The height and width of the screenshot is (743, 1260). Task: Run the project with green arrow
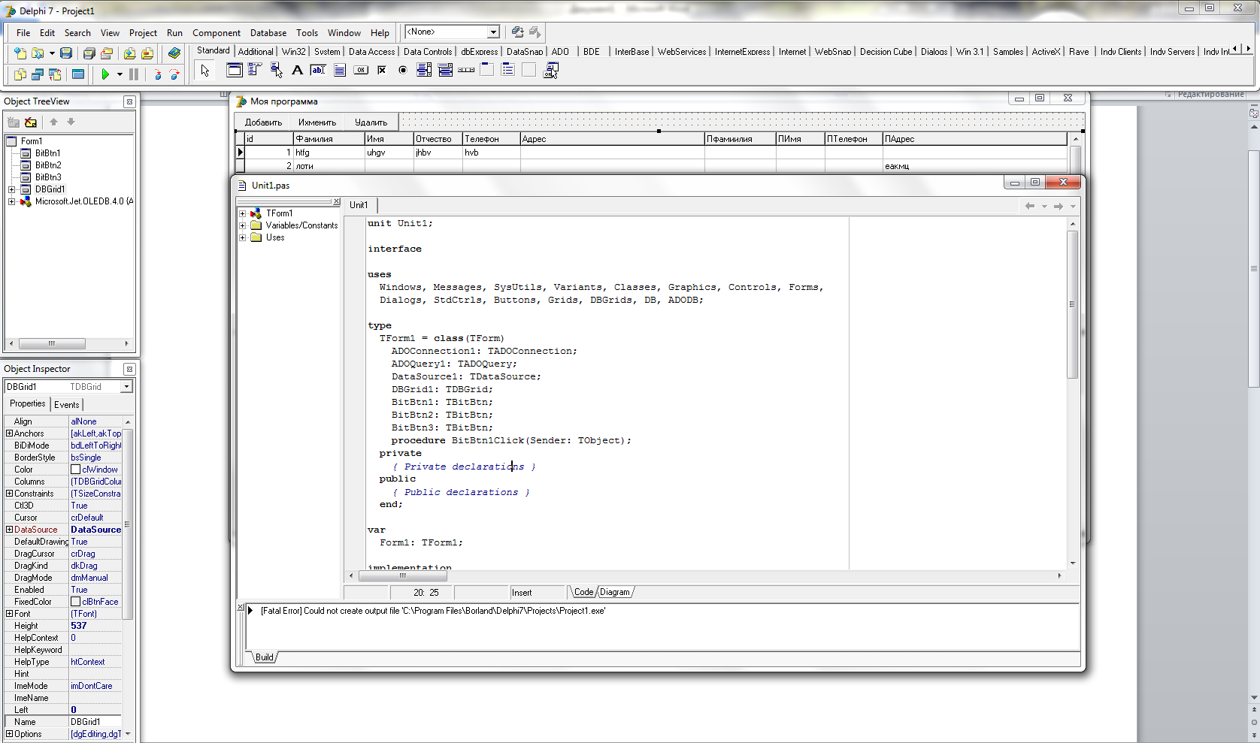[x=105, y=74]
